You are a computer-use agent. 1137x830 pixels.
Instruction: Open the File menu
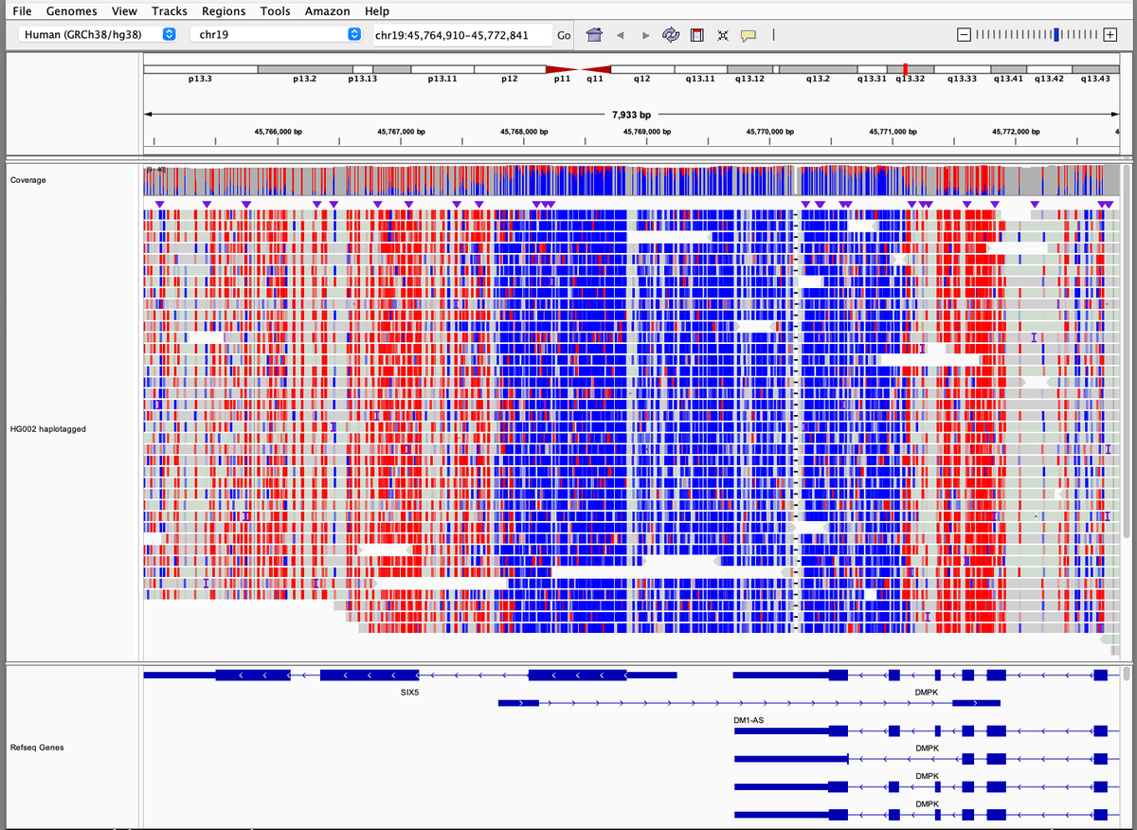(22, 10)
